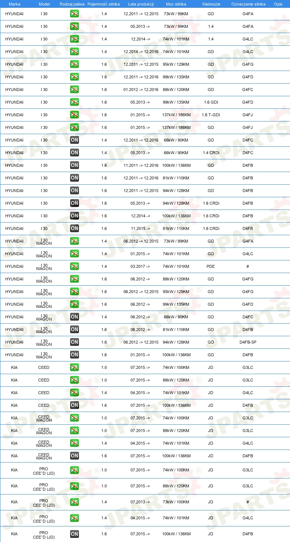This screenshot has width=290, height=542.
Task: Click PB icon in I30 G4FD 12.2011 -> 12.2016 row
Action: click(x=75, y=77)
